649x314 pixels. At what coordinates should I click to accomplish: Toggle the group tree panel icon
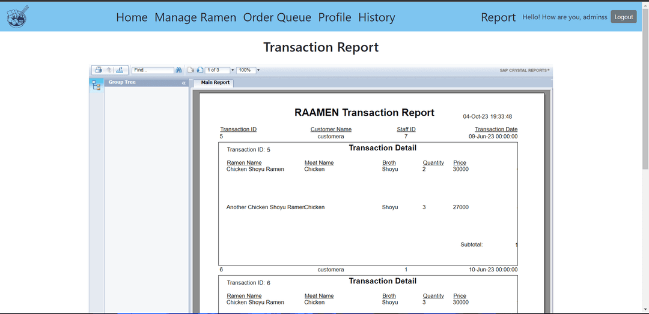click(x=96, y=86)
